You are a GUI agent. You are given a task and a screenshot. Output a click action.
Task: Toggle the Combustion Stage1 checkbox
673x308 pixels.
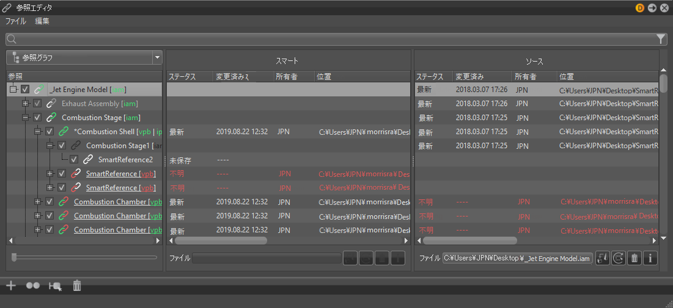coord(61,146)
